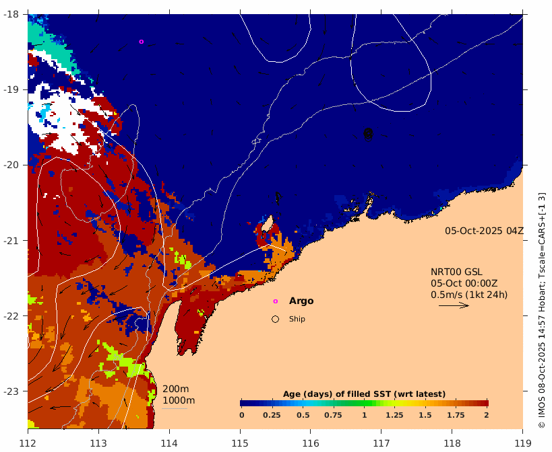Click the latitude axis label '-19'
This screenshot has height=452, width=552.
point(10,89)
